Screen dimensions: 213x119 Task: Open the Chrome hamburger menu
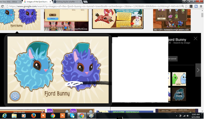click(201, 6)
